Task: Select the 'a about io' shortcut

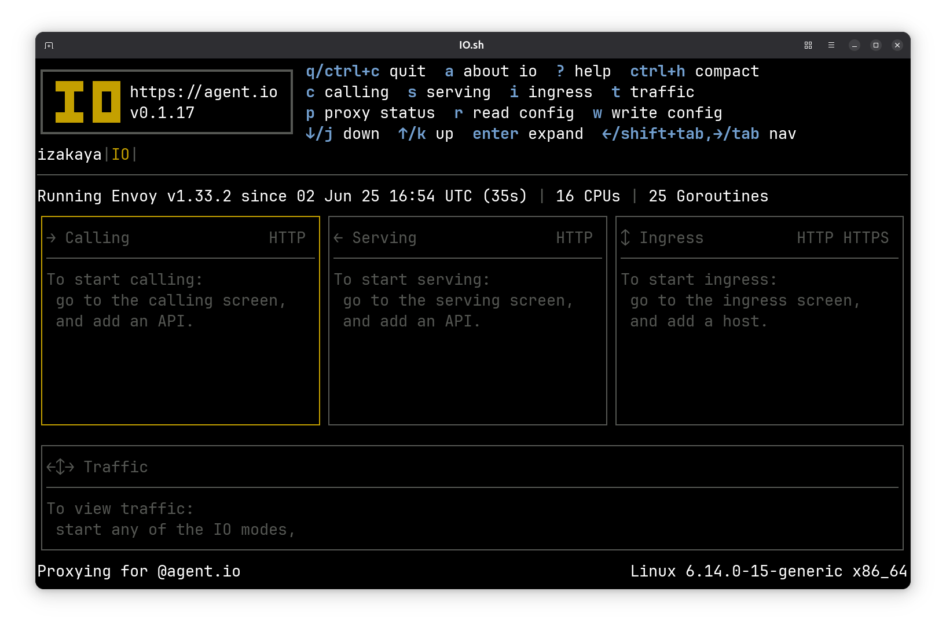Action: tap(491, 71)
